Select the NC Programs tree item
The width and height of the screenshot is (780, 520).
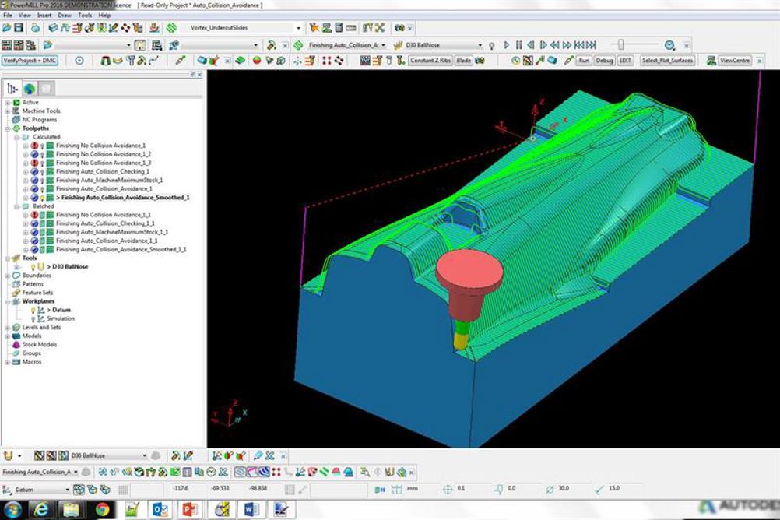pos(39,120)
